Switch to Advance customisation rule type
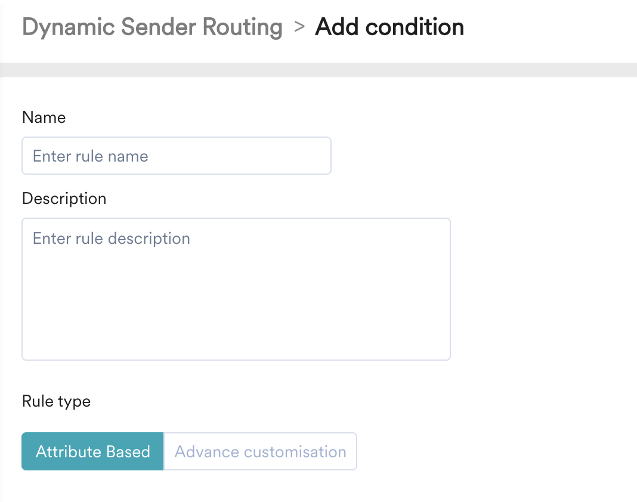The image size is (637, 502). pyautogui.click(x=260, y=452)
